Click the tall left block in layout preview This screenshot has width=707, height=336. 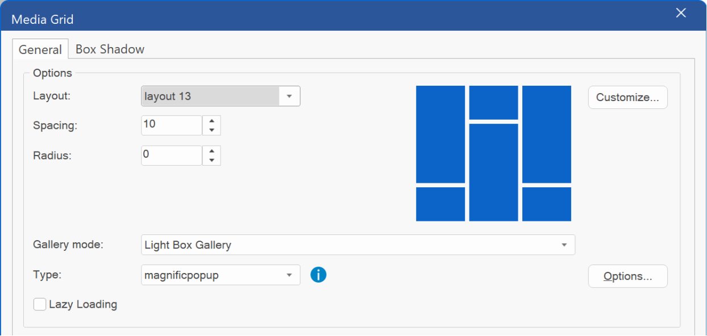(x=440, y=134)
